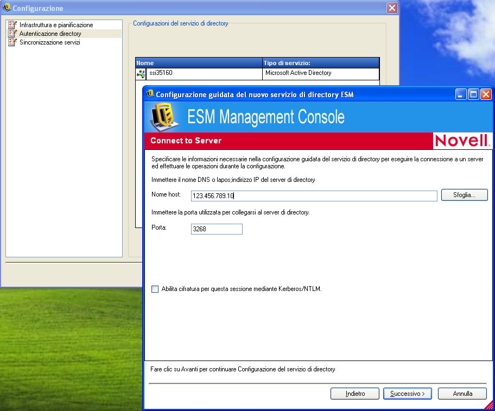The image size is (495, 411).
Task: Select Autenticazione directory in sidebar
Action: pyautogui.click(x=50, y=34)
